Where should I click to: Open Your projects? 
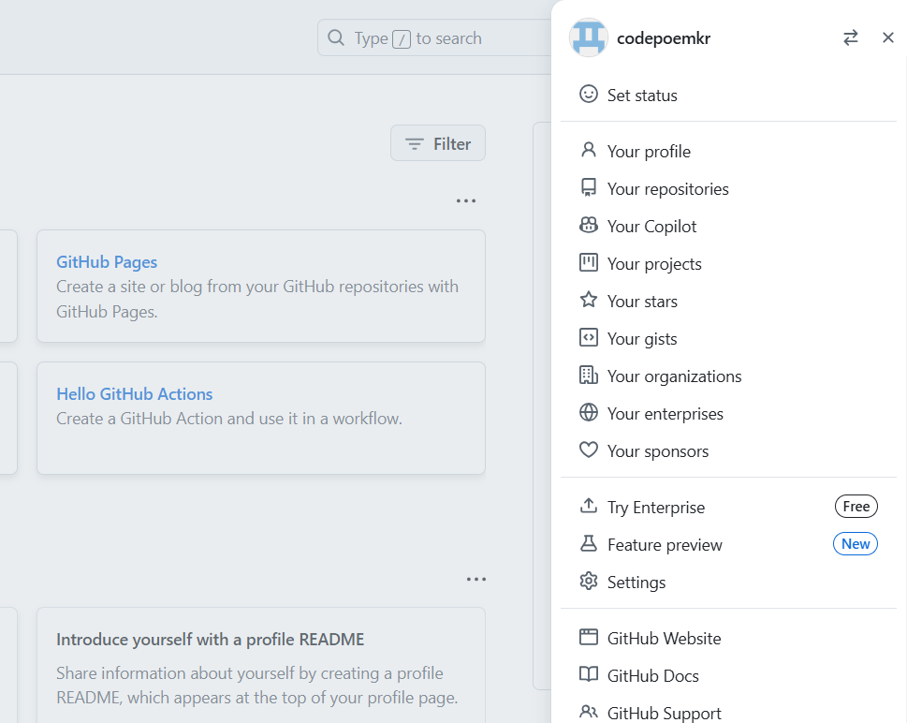pos(728,264)
